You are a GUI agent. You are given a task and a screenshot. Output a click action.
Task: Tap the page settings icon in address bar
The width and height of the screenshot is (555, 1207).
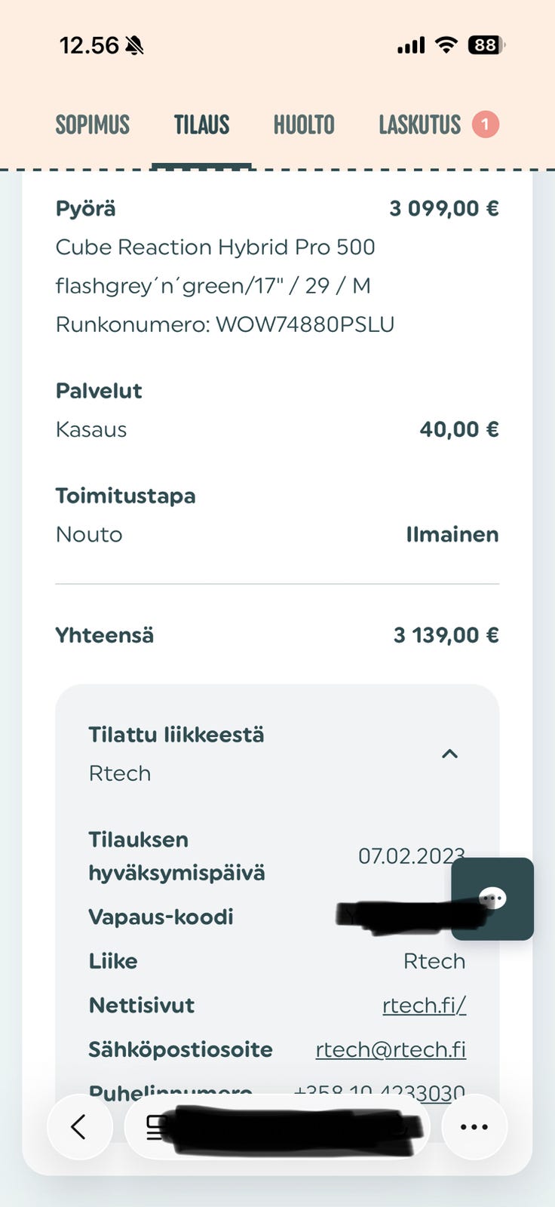click(x=155, y=1127)
